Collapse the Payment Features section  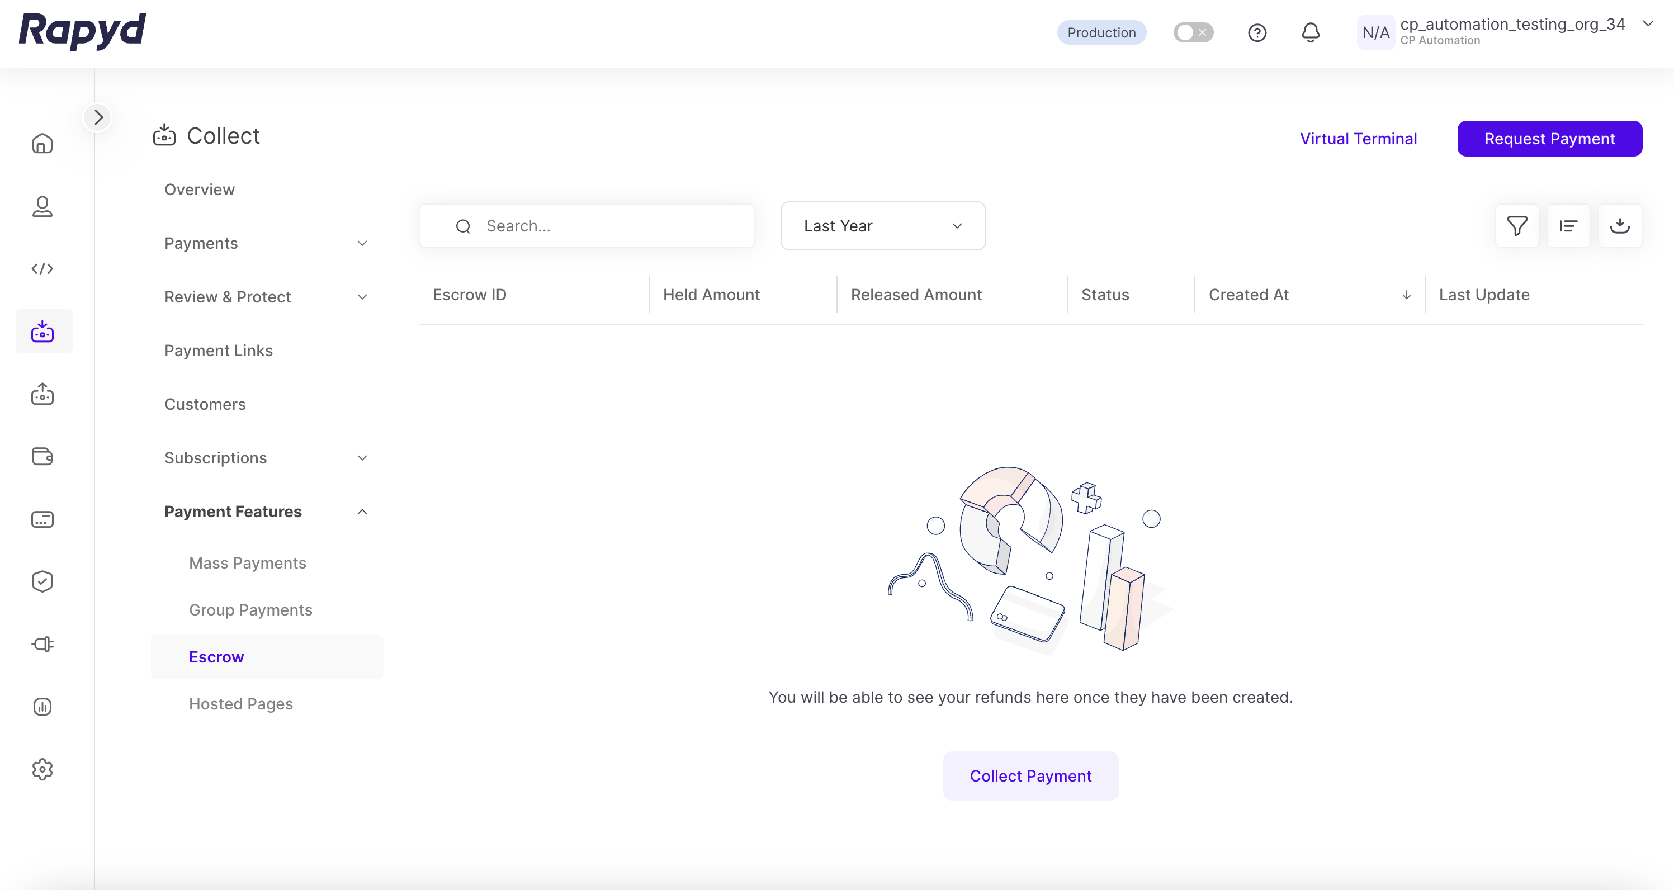(x=362, y=512)
